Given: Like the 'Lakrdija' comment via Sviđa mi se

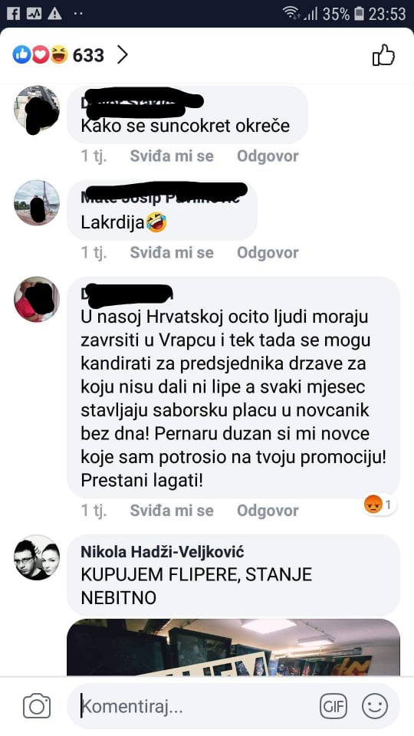Looking at the screenshot, I should 172,252.
